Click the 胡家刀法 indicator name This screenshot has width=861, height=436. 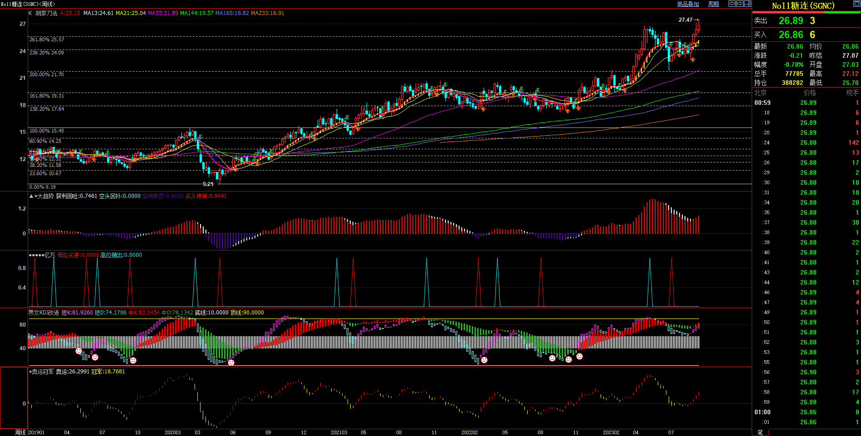(46, 13)
